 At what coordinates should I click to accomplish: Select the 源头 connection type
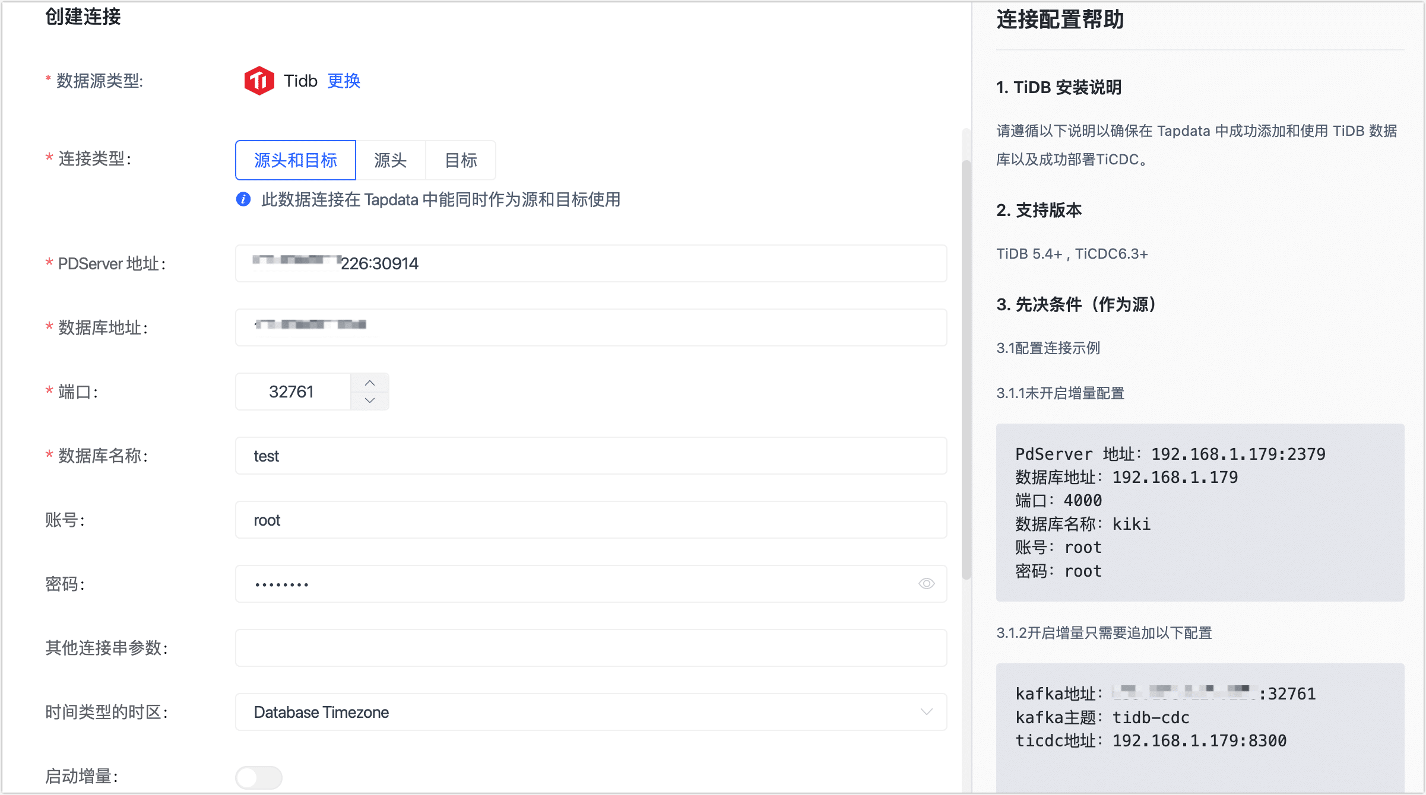[x=390, y=160]
